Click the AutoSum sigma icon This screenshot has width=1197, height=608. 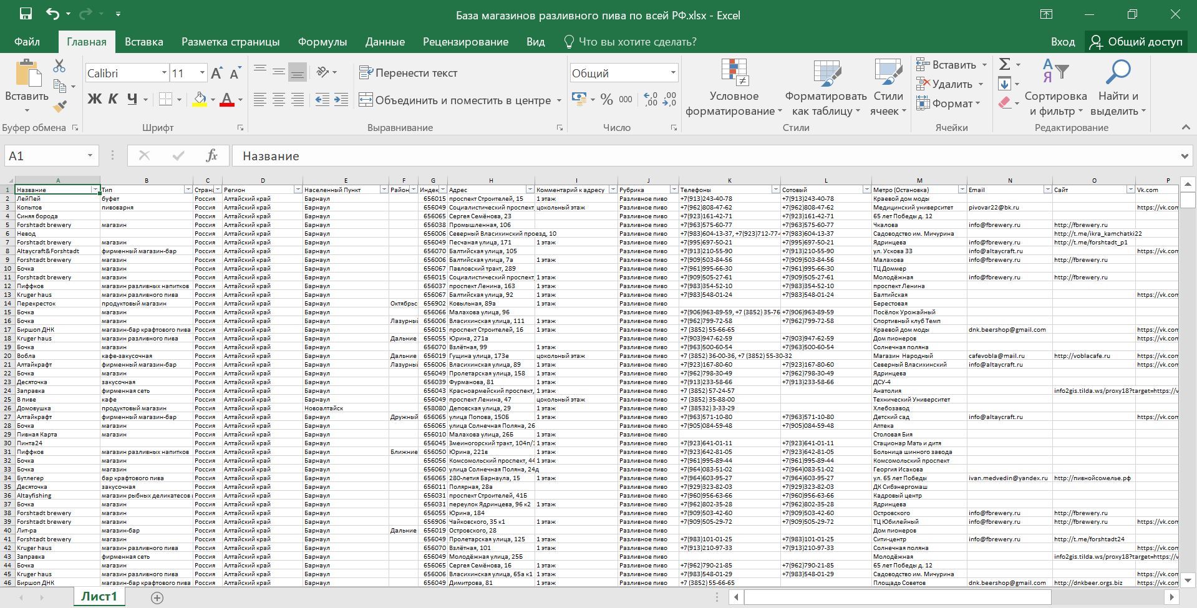click(x=1004, y=64)
